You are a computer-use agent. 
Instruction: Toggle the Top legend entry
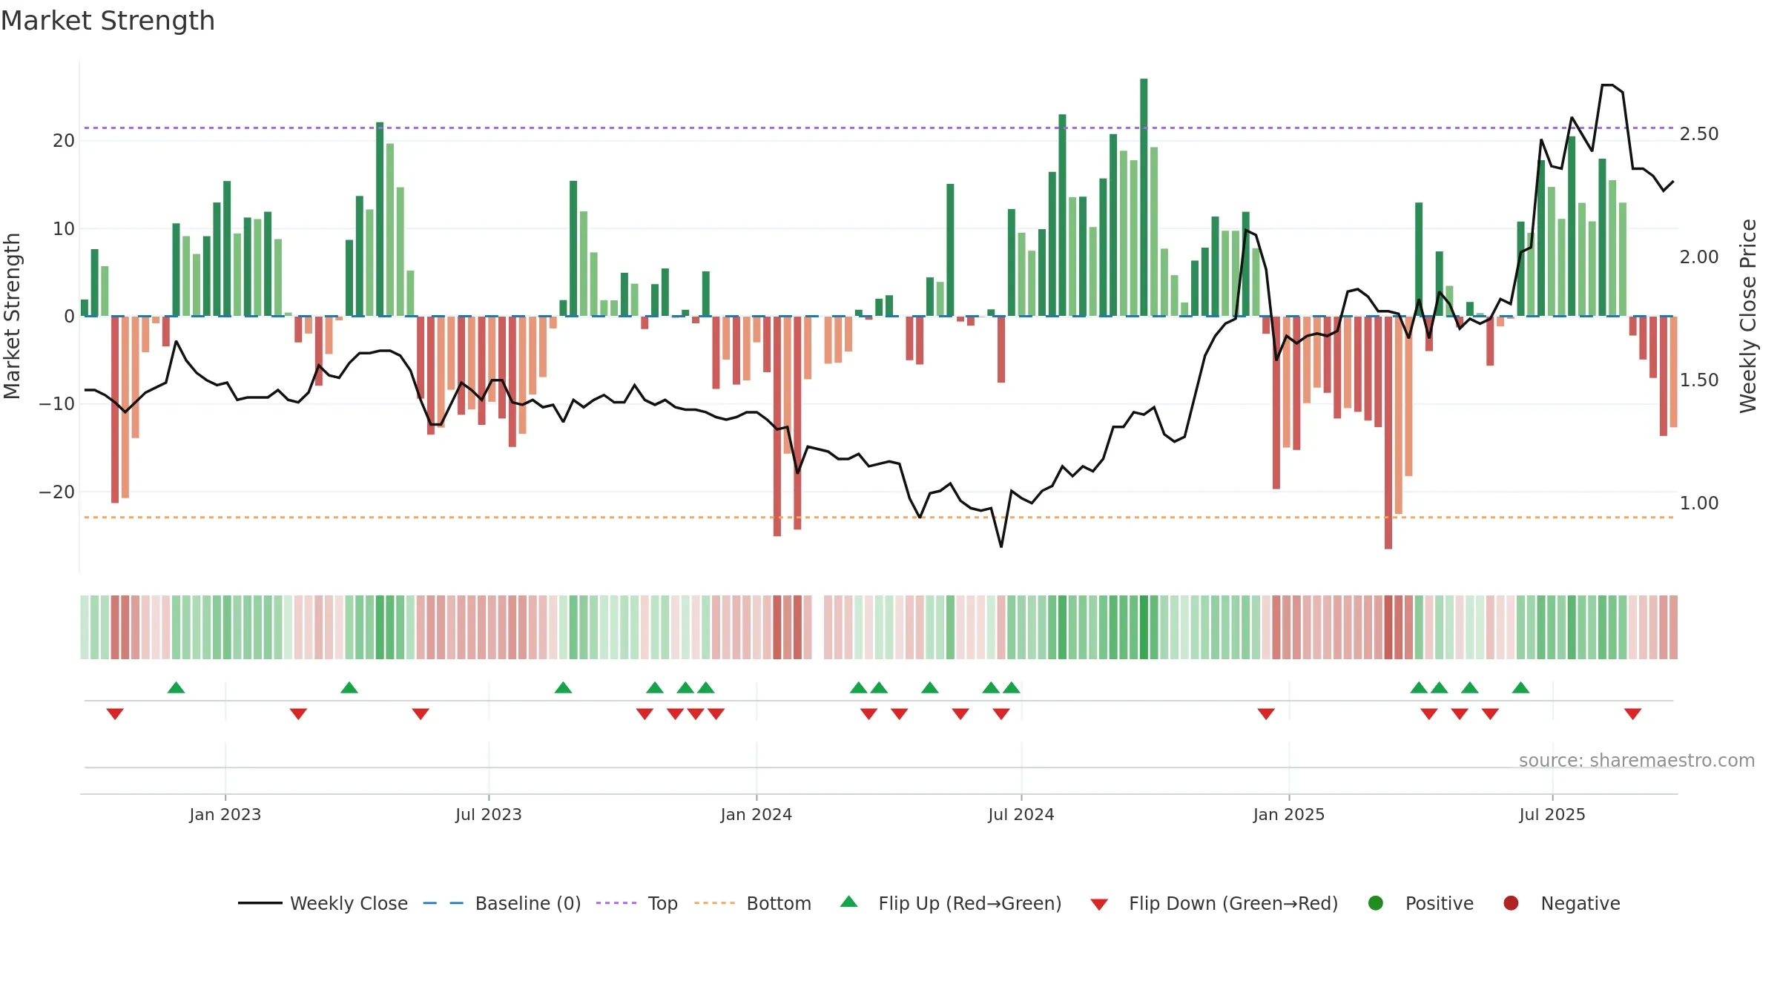click(637, 903)
